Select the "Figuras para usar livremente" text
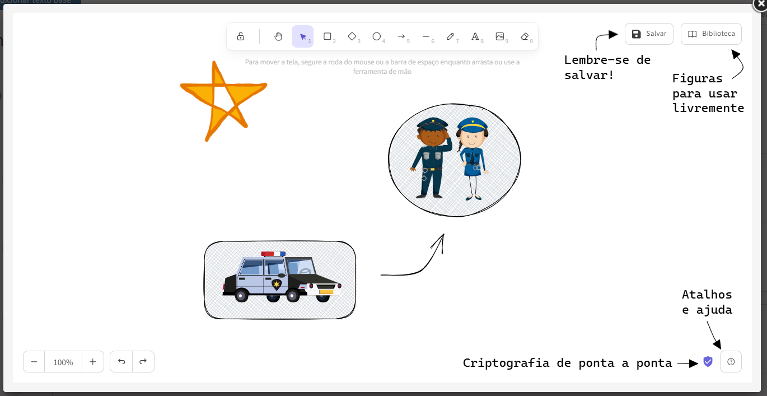Screen dimensions: 767x396 (708, 93)
